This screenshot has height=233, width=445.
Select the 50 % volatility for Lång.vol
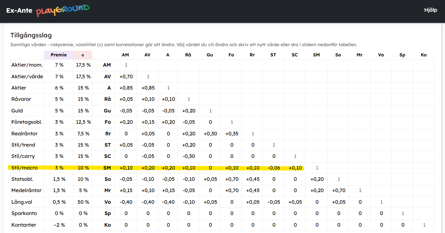pyautogui.click(x=83, y=202)
